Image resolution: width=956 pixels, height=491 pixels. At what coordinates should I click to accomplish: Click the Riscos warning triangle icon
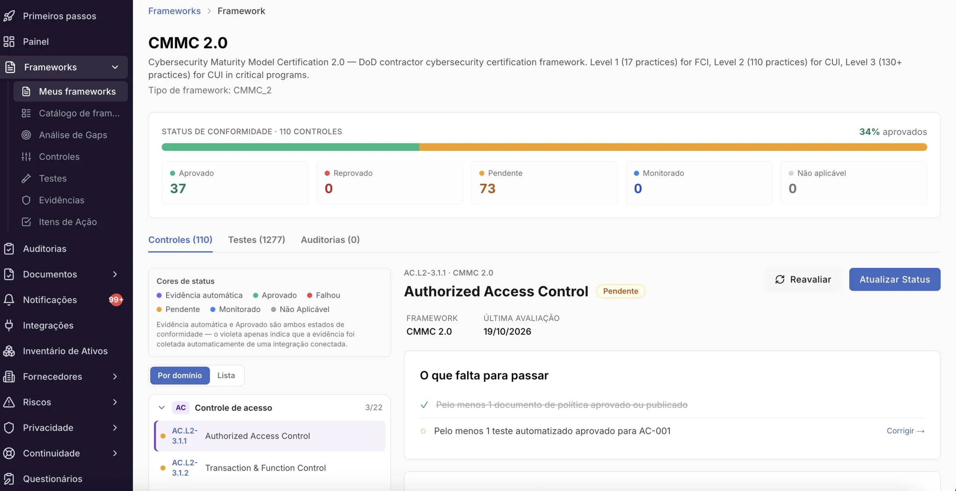pos(9,402)
